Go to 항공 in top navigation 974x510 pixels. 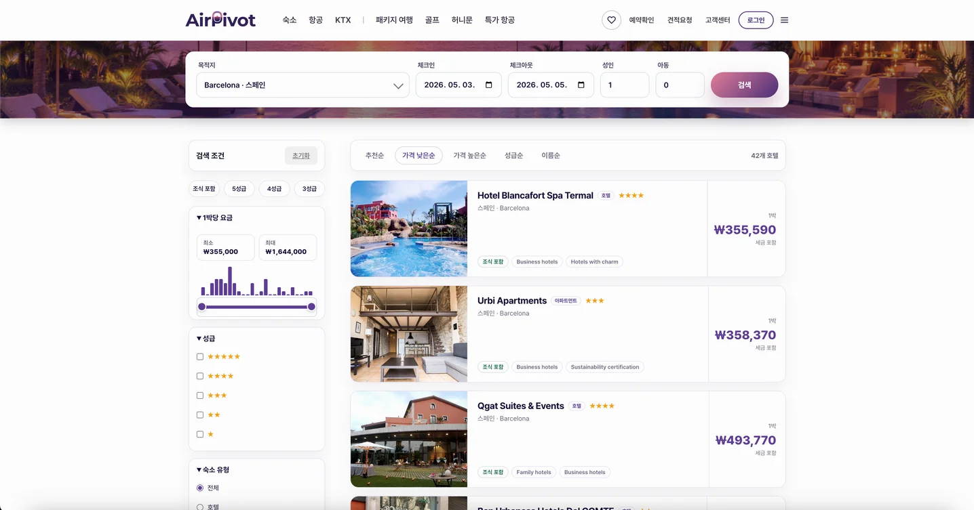tap(315, 20)
